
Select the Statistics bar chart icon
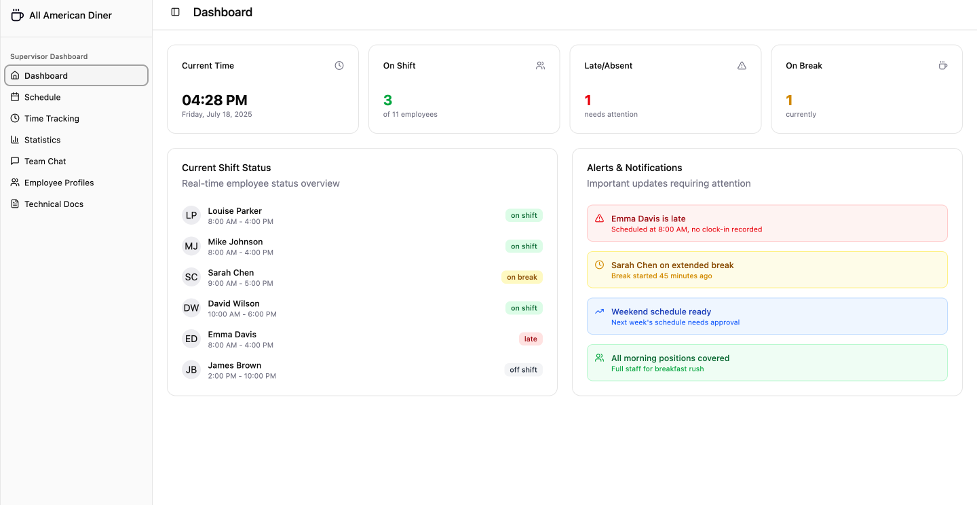point(15,139)
